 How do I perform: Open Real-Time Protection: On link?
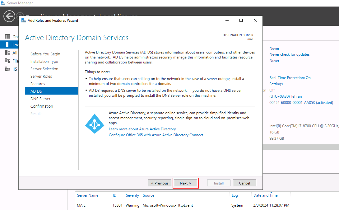tap(290, 78)
